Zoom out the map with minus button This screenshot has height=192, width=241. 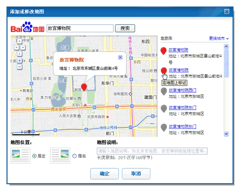[x=19, y=67]
